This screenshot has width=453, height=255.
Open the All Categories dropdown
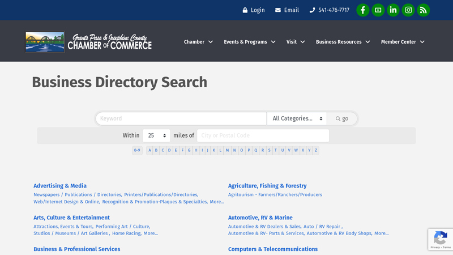point(297,118)
